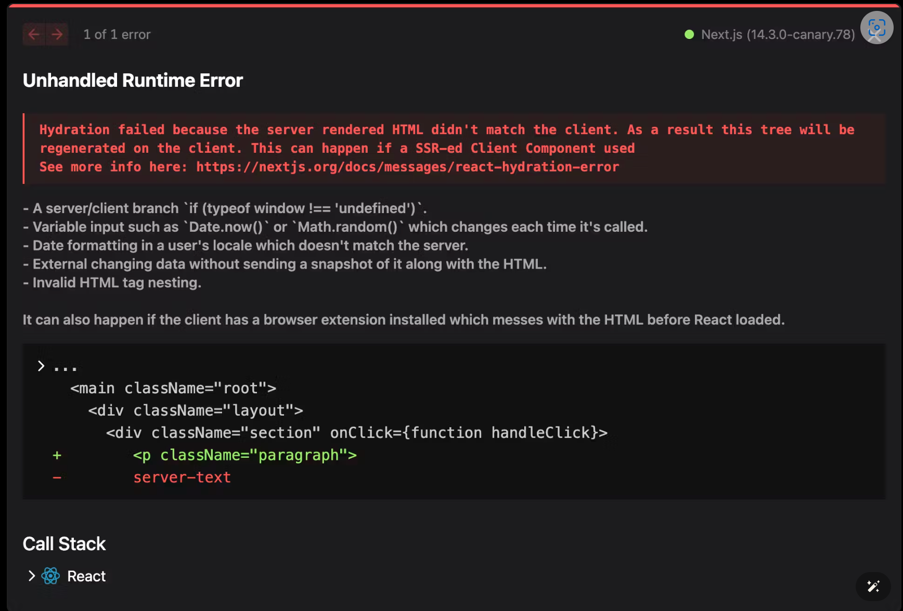Click the 'Unhandled Runtime Error' heading
The width and height of the screenshot is (903, 611).
click(x=133, y=81)
